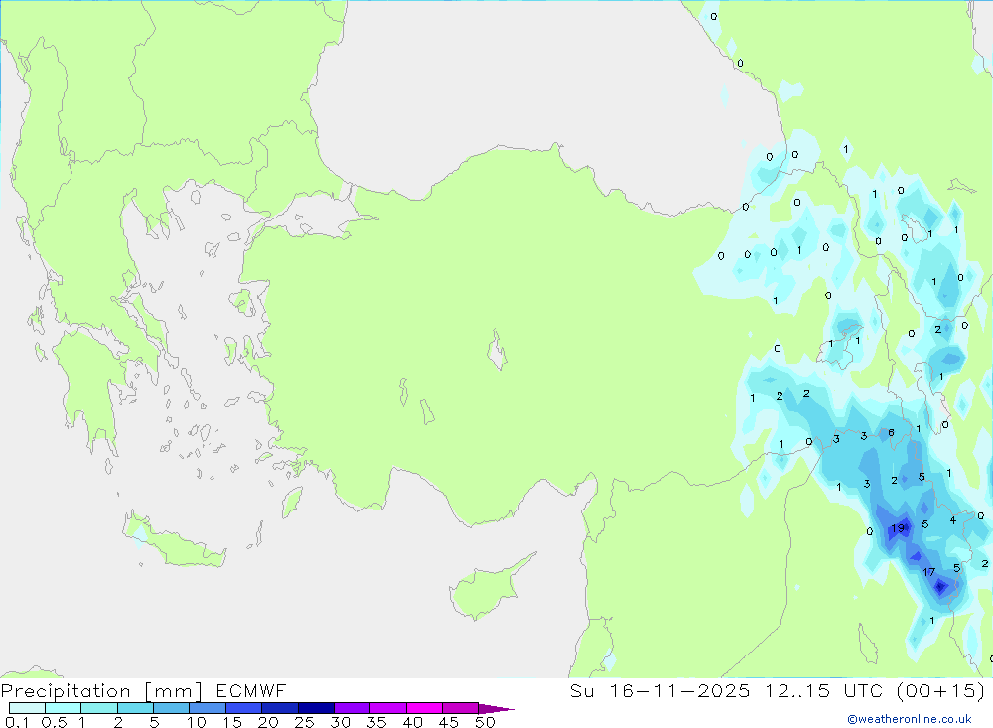The width and height of the screenshot is (993, 728).
Task: Click the 0.1 to 0.5 mm legend swatch
Action: coord(27,708)
